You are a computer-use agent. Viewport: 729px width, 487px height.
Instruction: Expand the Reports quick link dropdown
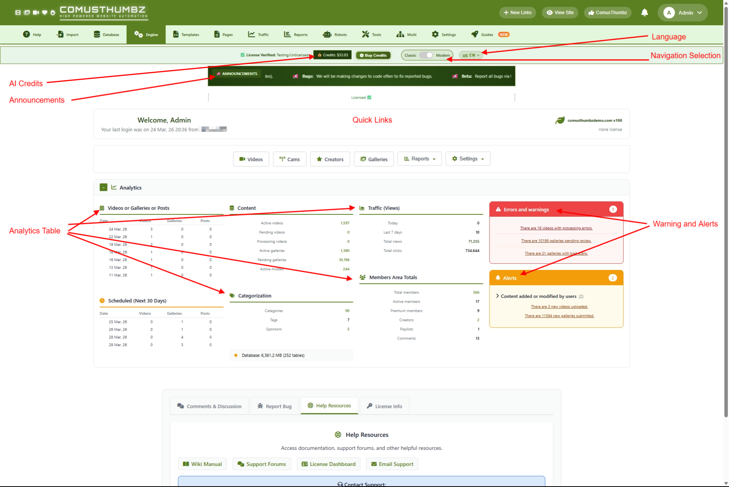tap(419, 159)
